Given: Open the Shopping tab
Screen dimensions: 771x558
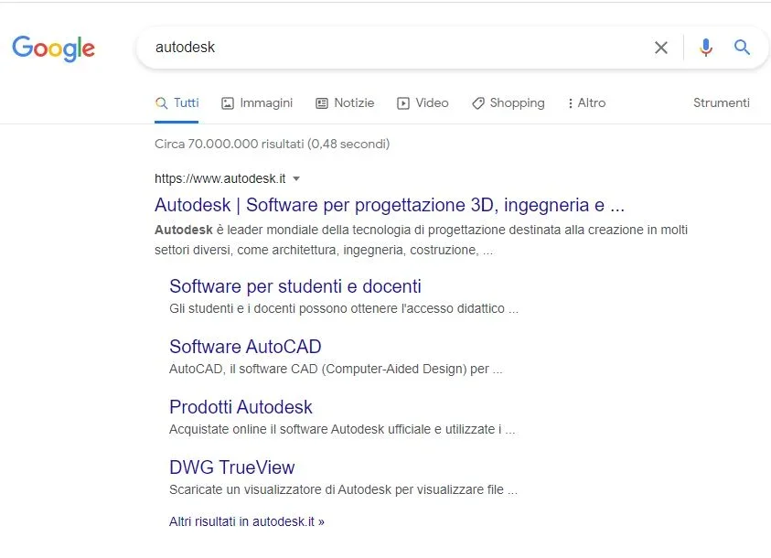Looking at the screenshot, I should [x=509, y=103].
